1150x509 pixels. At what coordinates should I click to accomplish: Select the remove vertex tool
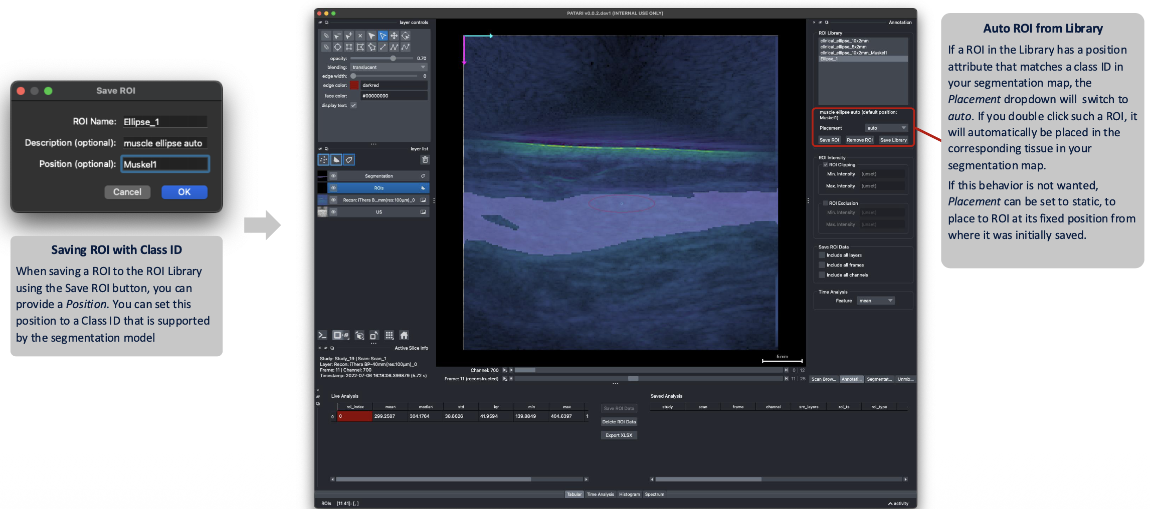click(x=338, y=36)
